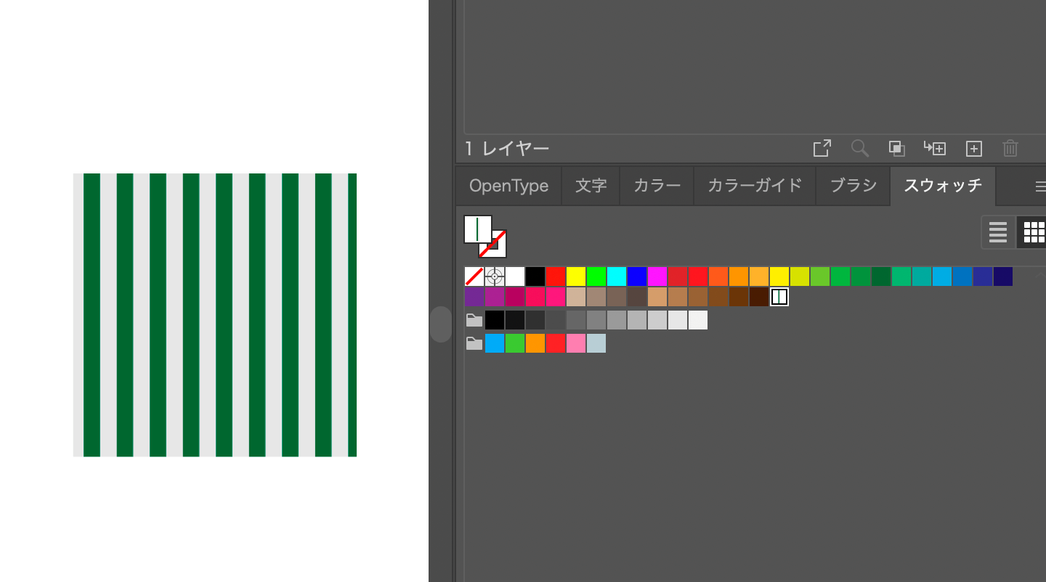Switch to the カラー tab
1046x582 pixels.
tap(657, 186)
